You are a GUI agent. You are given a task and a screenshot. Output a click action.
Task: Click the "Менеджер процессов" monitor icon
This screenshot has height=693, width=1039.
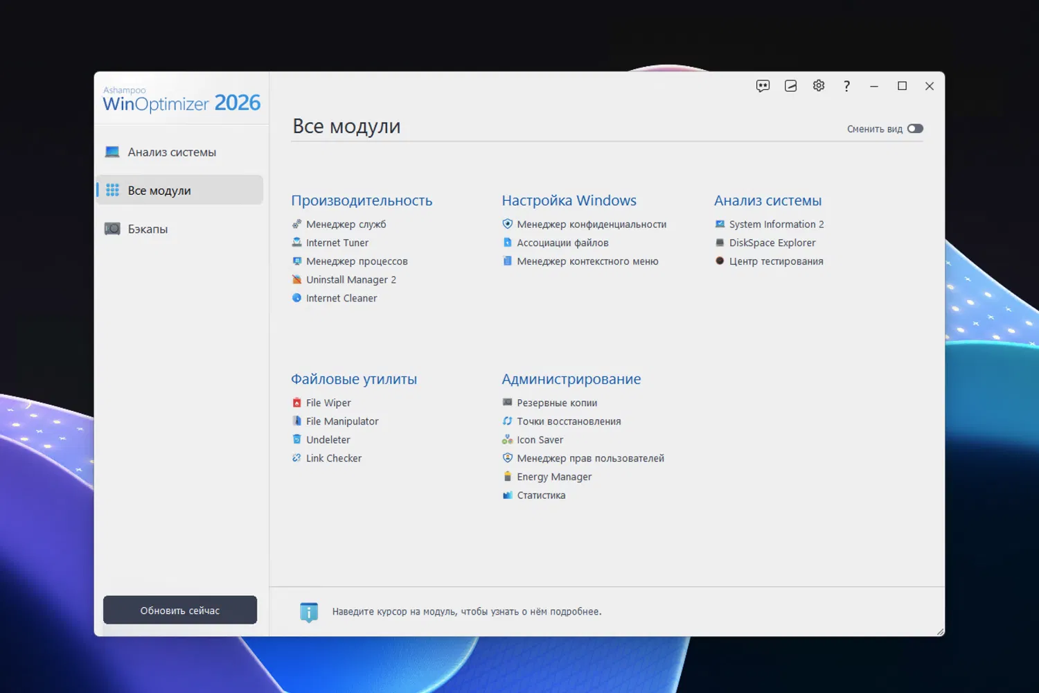[296, 261]
